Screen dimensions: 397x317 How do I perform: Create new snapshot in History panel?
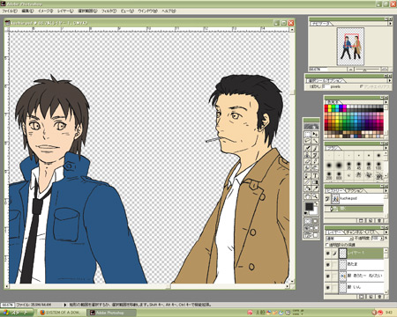370,221
